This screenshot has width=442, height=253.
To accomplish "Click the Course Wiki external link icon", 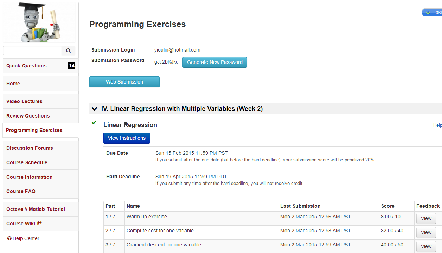I will tap(40, 223).
